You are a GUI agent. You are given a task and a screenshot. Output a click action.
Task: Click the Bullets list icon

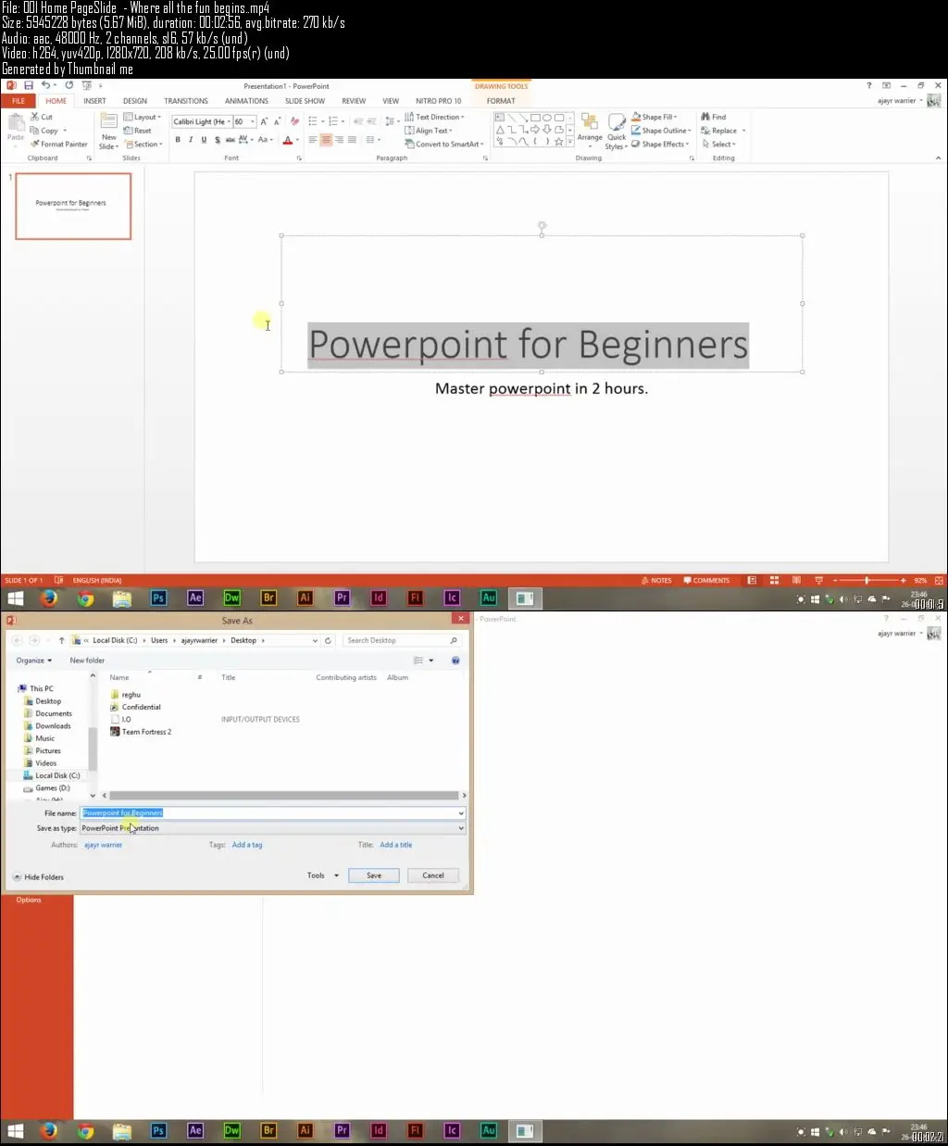[313, 121]
